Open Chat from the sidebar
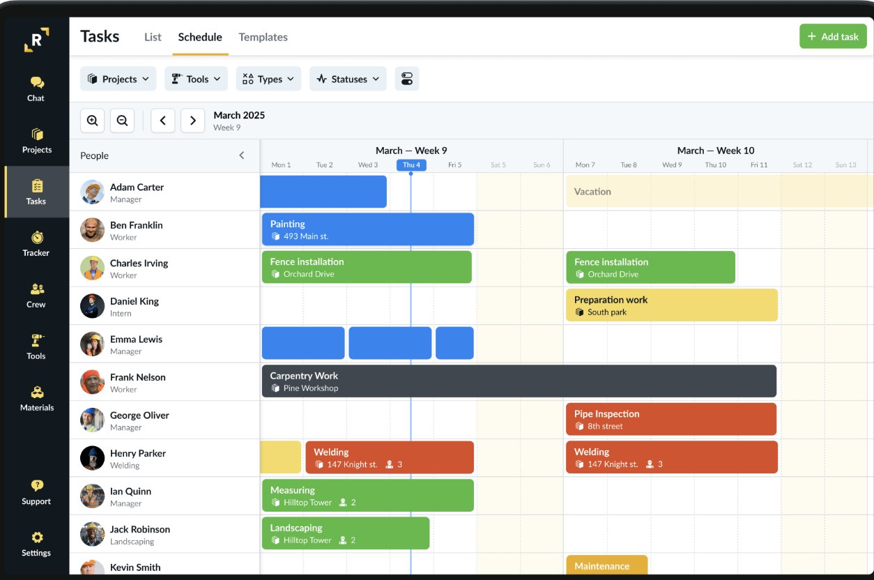 tap(36, 89)
